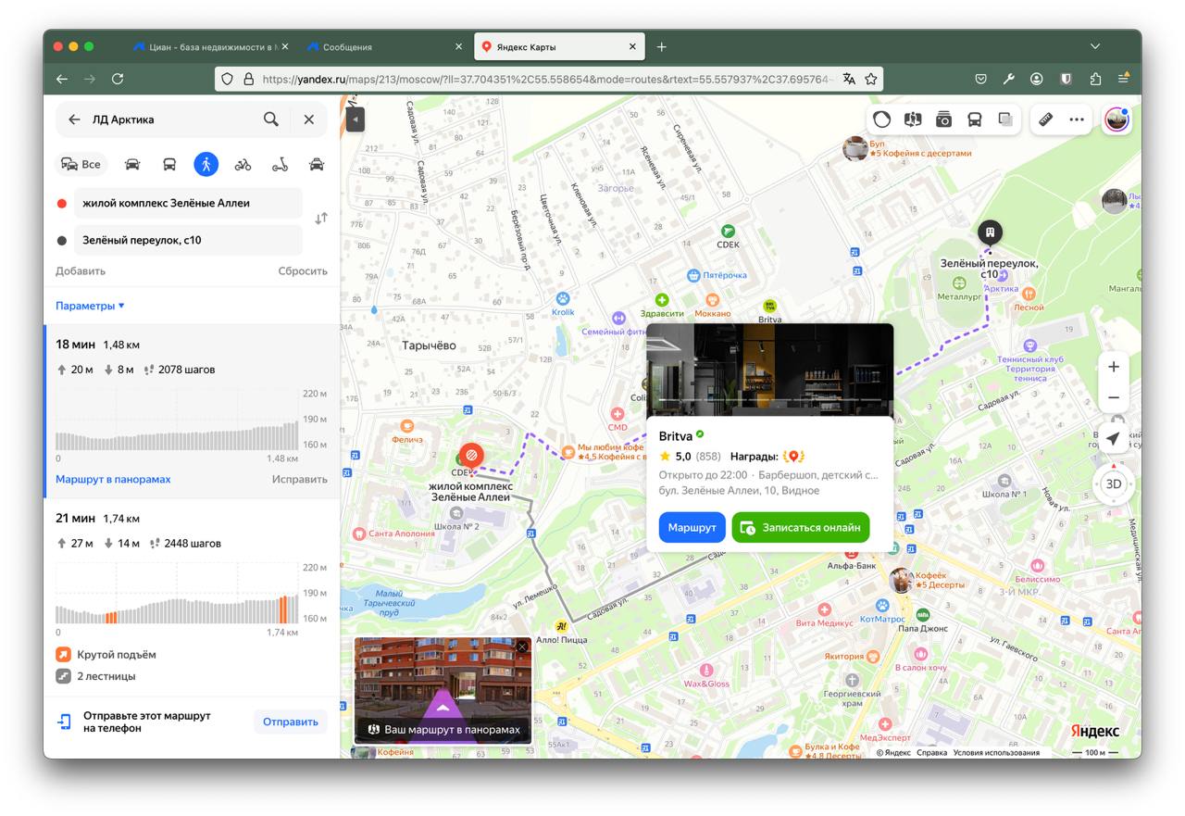
Task: Switch to the Сообщения browser tab
Action: [x=384, y=46]
